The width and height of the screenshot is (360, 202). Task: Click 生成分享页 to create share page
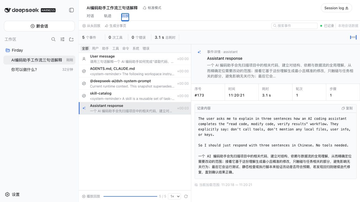coord(116,26)
